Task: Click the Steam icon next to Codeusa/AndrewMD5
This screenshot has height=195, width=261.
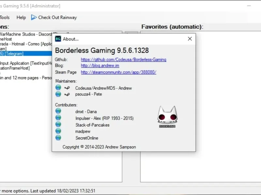Action: [x=67, y=88]
